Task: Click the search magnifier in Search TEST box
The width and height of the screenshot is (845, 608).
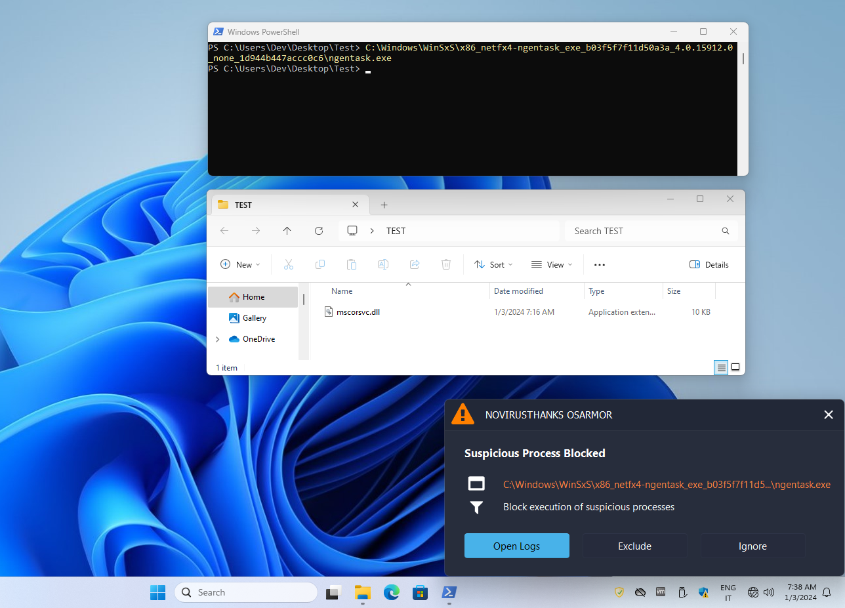Action: pos(726,231)
